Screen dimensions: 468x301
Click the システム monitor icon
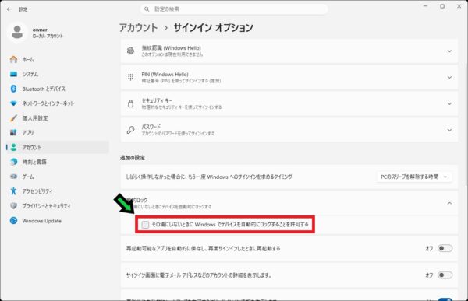(13, 74)
